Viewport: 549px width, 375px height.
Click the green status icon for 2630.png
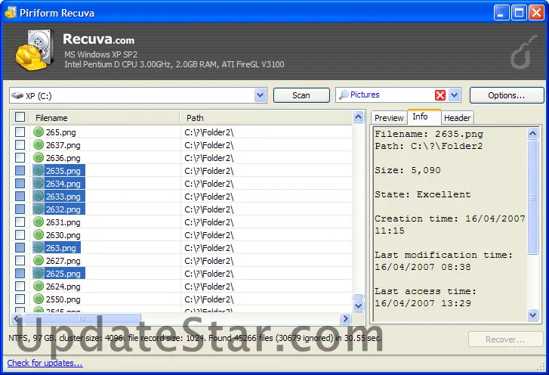click(x=39, y=235)
